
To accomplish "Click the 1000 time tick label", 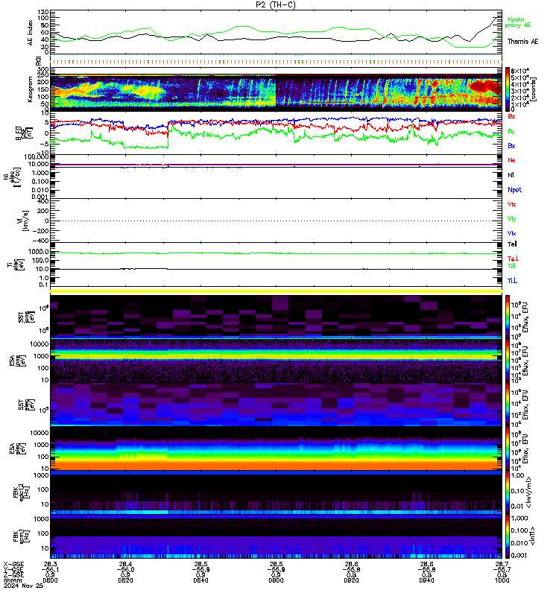I will 502,580.
